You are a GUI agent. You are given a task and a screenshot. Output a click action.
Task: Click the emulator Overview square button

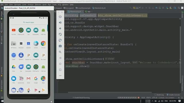click(x=60, y=70)
